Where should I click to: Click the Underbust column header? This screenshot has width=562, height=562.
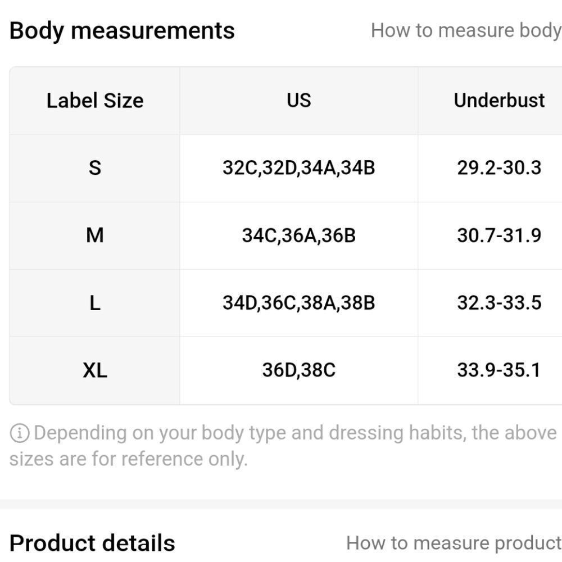(499, 101)
